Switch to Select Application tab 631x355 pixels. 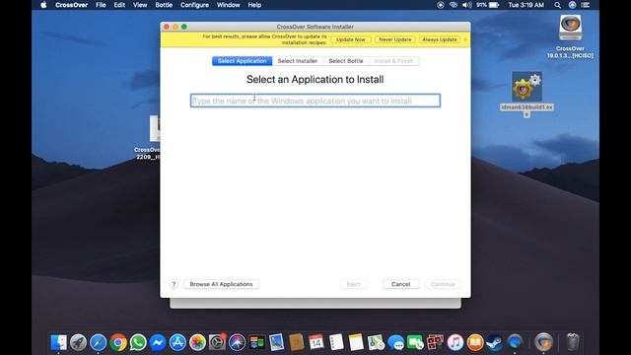coord(243,61)
